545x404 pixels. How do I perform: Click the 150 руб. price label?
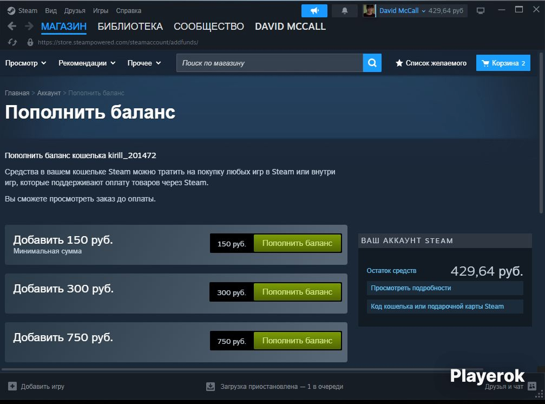tap(232, 243)
